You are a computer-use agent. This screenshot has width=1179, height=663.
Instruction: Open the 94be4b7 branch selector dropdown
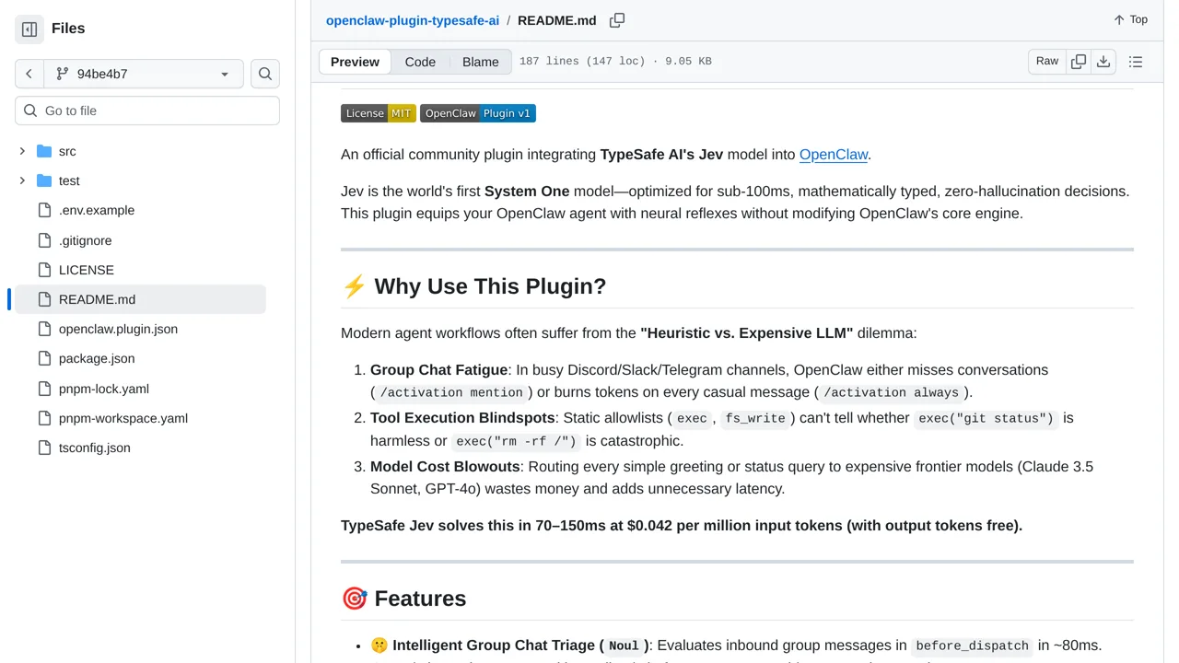pos(144,74)
